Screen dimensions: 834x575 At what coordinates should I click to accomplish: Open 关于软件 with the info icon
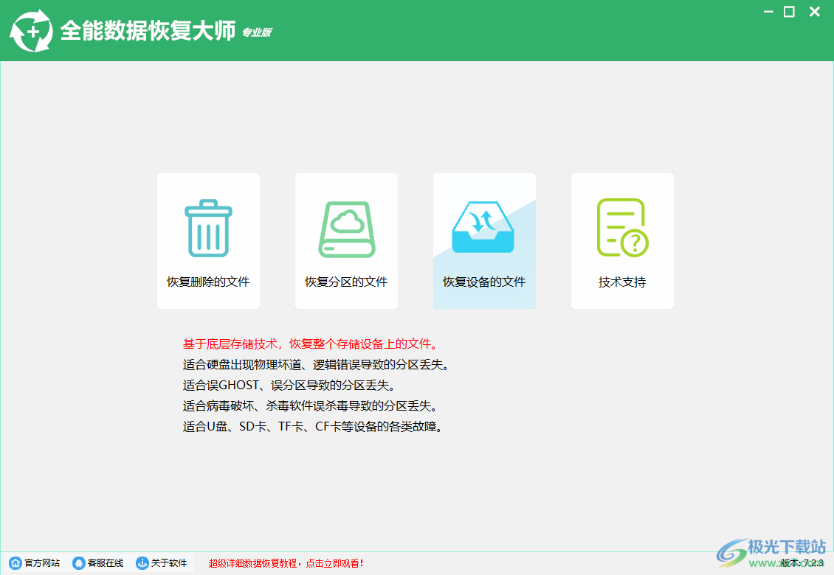pyautogui.click(x=142, y=563)
